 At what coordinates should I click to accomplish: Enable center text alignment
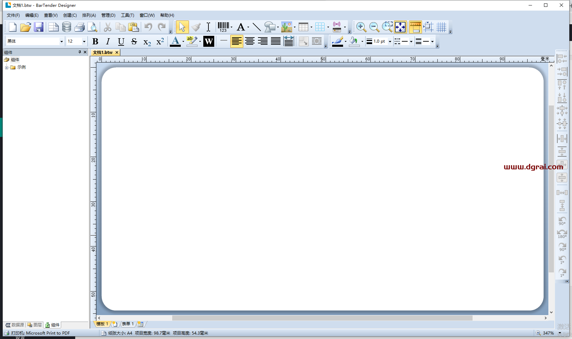tap(250, 41)
